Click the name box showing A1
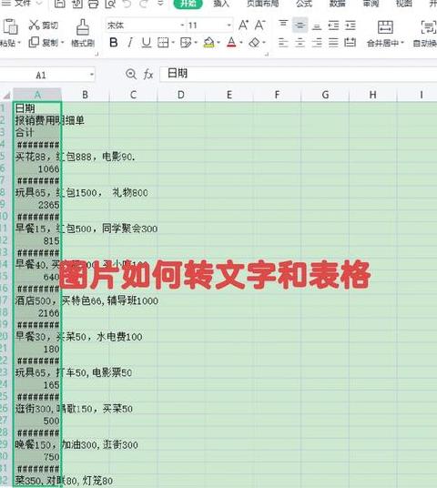This screenshot has height=488, width=437. [41, 75]
